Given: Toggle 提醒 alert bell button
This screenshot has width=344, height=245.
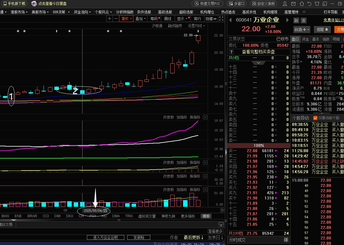Looking at the screenshot, I should 322,29.
